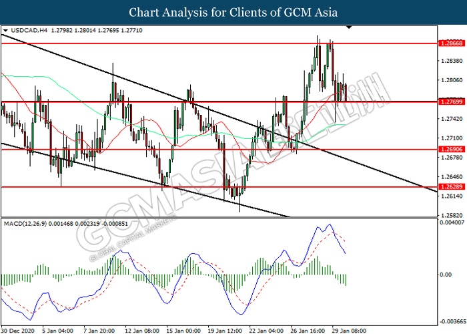
Task: Click the triangle arrow beside USDCAD,H4
Action: pos(6,30)
